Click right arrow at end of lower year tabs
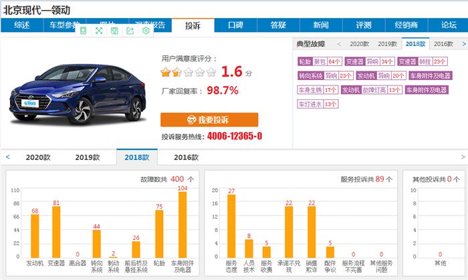The image size is (468, 280). pos(463,157)
